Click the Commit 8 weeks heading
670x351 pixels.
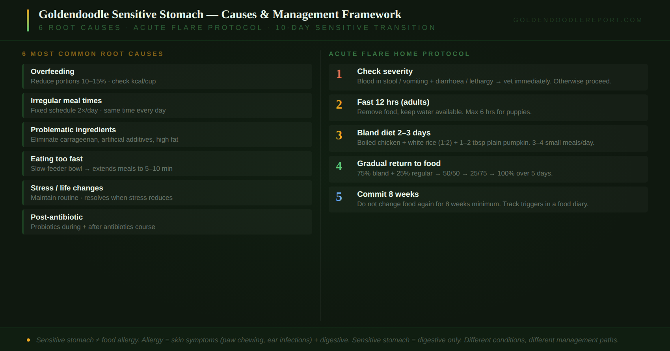click(388, 194)
